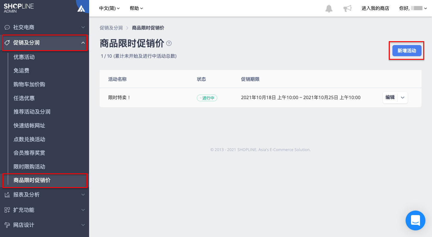The width and height of the screenshot is (432, 237).
Task: Open the 你好 account dropdown
Action: coord(413,8)
